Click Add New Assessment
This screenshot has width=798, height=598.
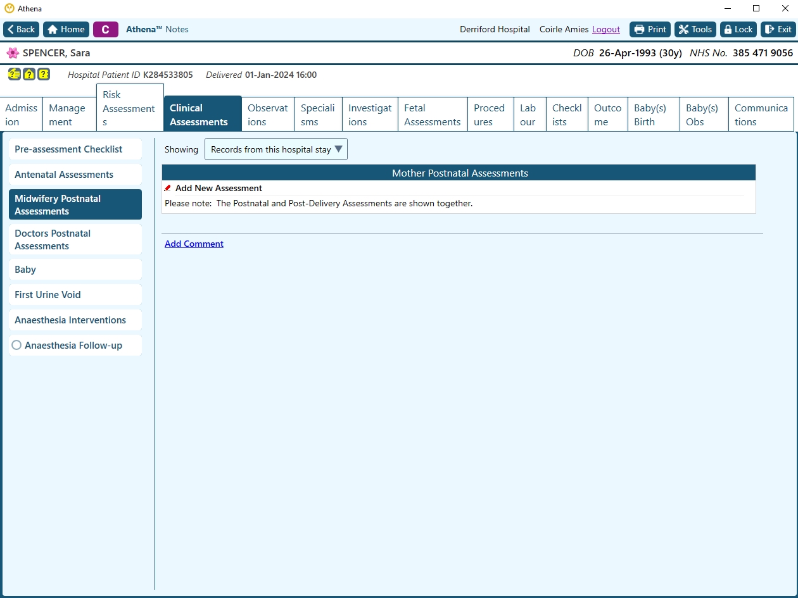coord(218,188)
